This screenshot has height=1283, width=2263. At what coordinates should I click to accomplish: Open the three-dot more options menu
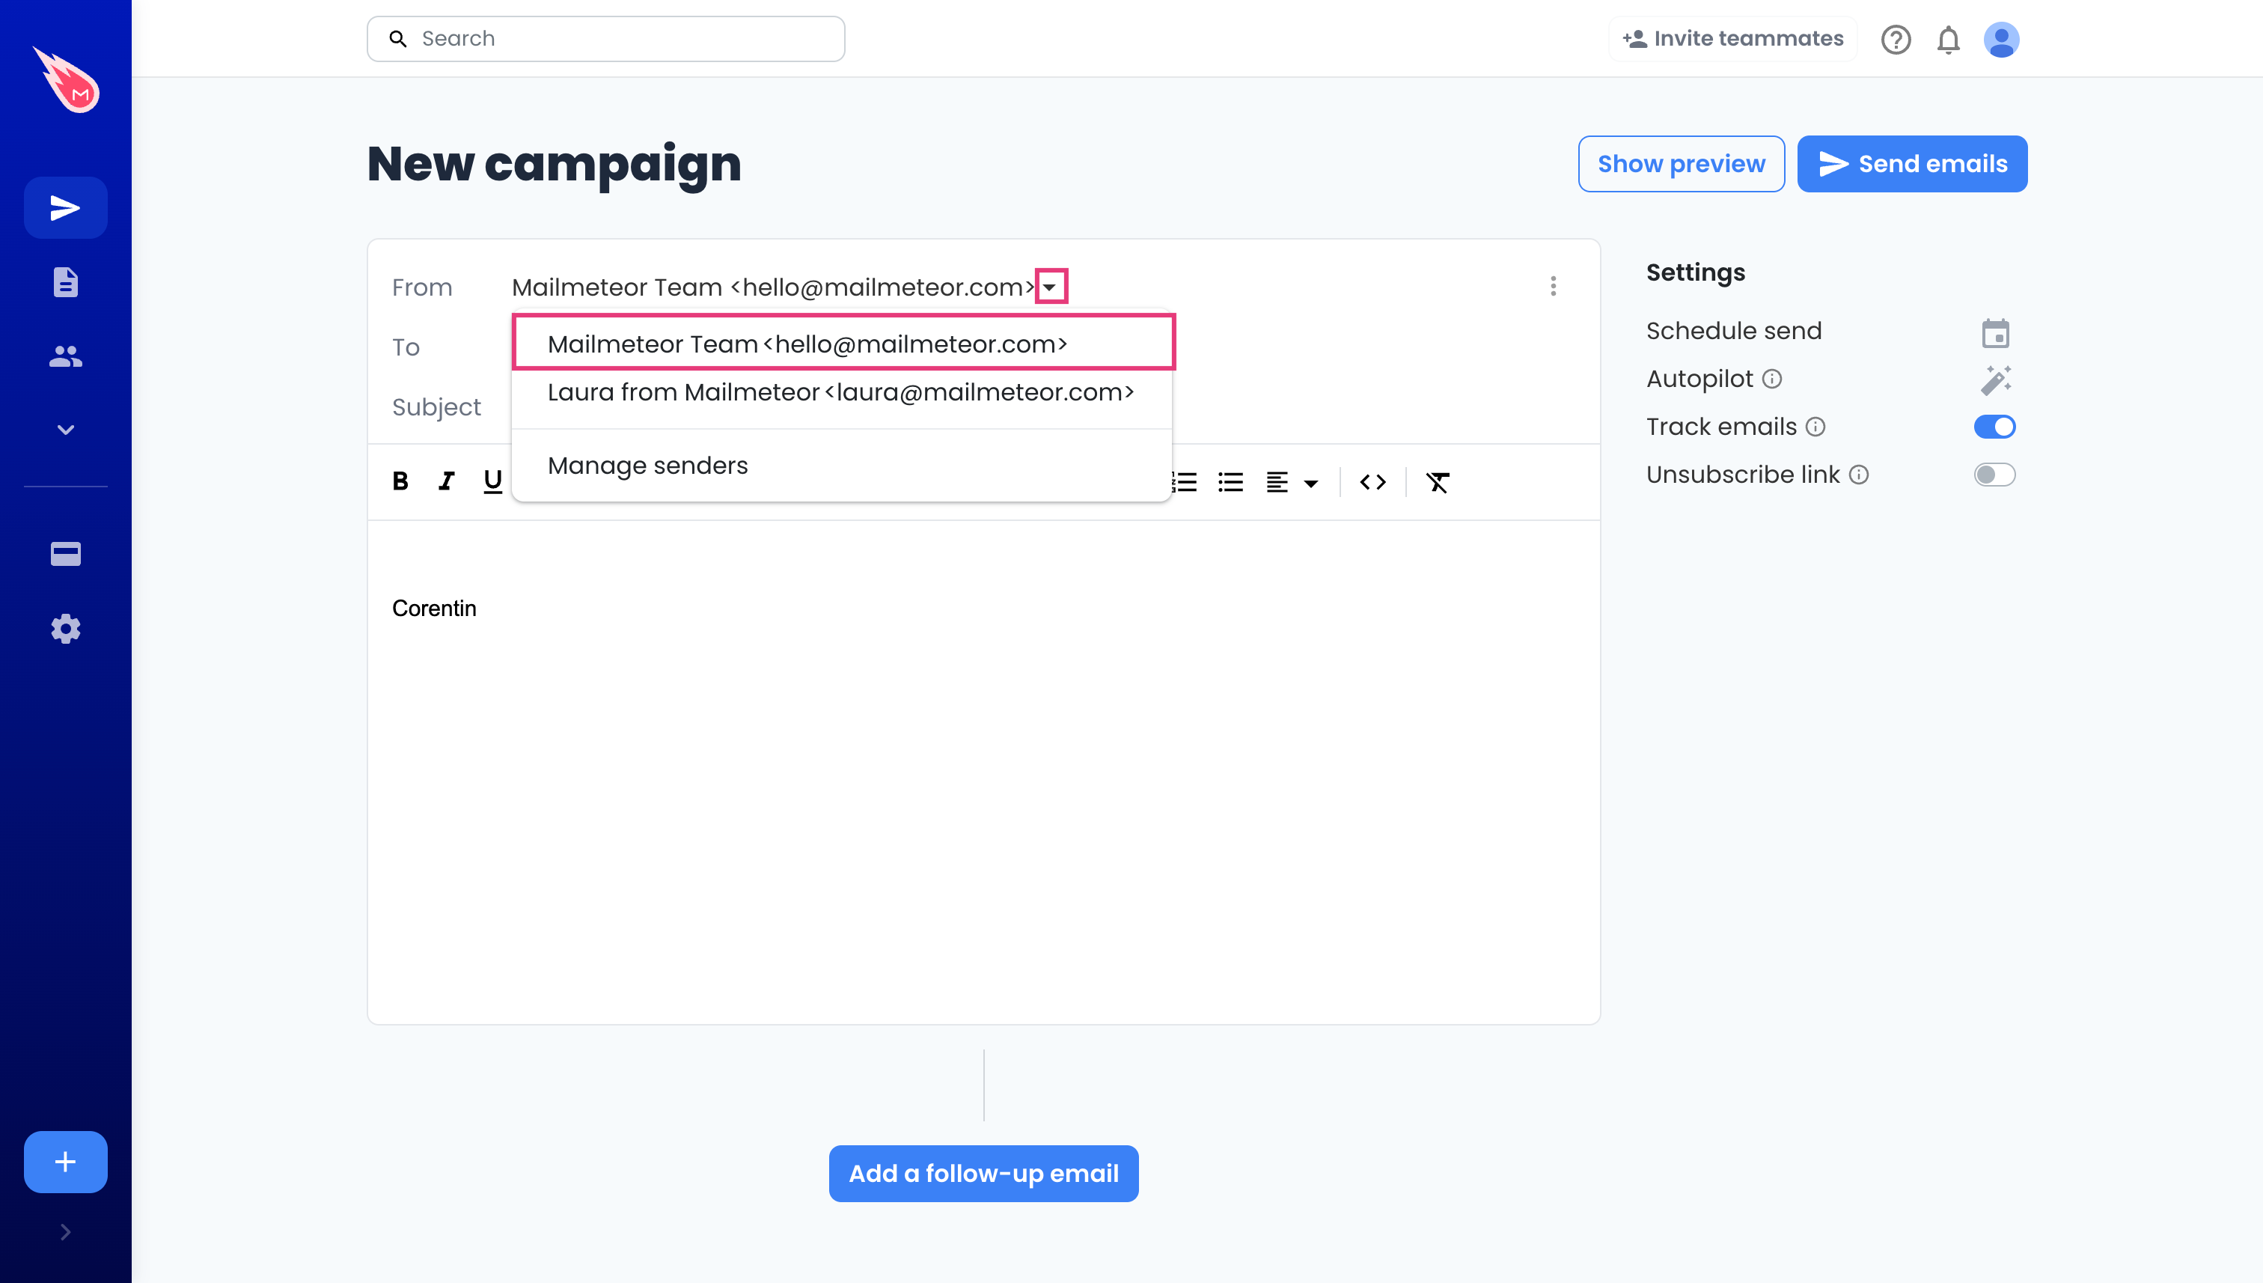[1553, 287]
